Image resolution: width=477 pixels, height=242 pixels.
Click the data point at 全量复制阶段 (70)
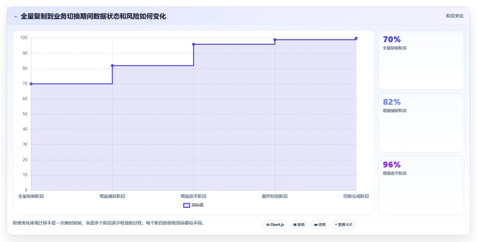click(x=31, y=84)
